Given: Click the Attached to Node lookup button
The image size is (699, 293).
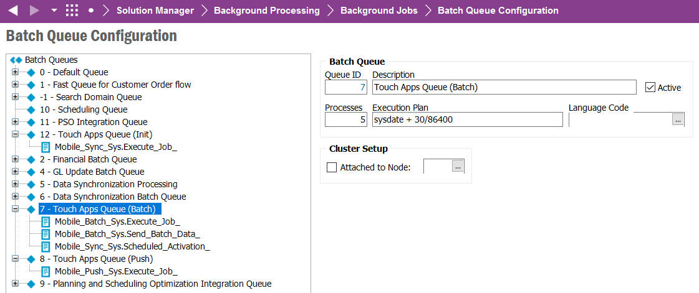Looking at the screenshot, I should pos(458,166).
